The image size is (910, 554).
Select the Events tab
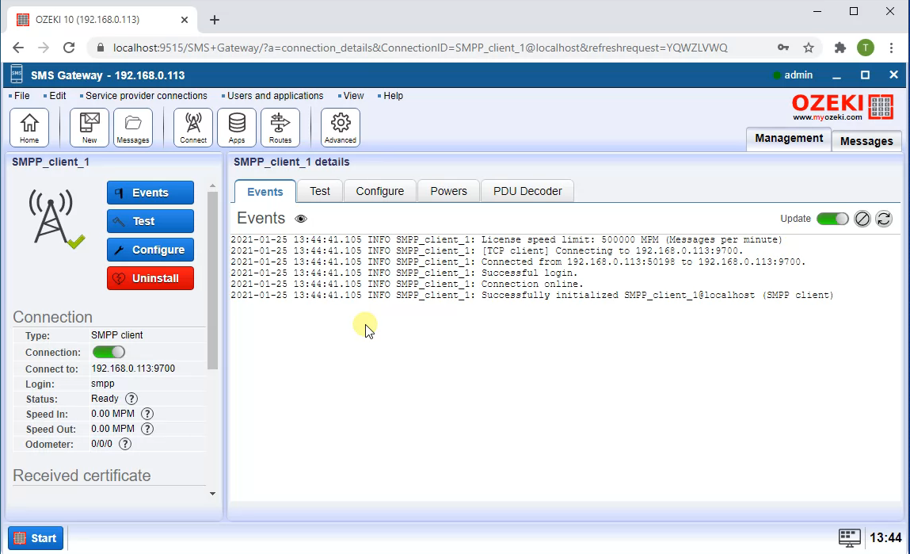point(265,192)
